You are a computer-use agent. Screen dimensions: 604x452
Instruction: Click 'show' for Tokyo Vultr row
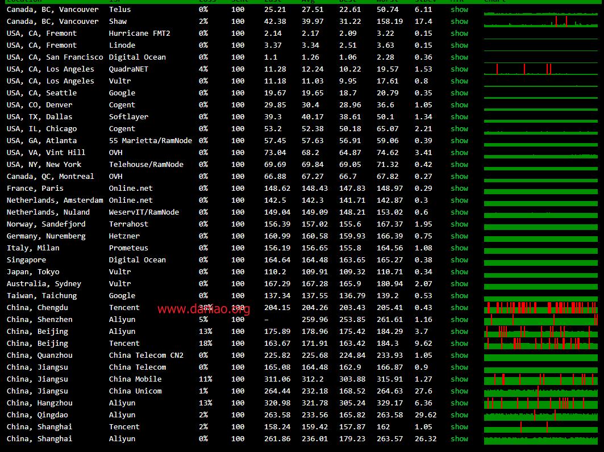click(459, 272)
